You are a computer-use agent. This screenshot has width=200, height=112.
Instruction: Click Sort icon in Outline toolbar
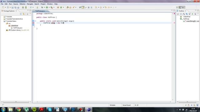pos(184,14)
